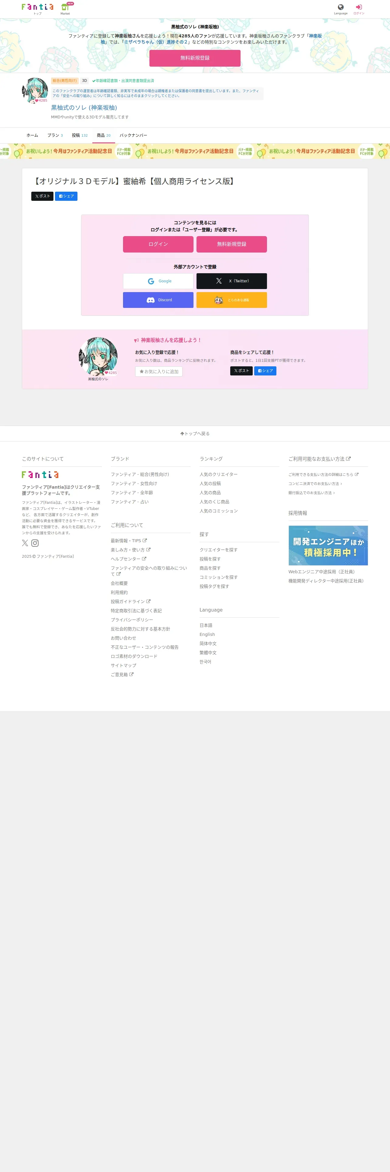Open ヘルプセンター link
Screen dimensions: 390x1172
click(x=128, y=559)
